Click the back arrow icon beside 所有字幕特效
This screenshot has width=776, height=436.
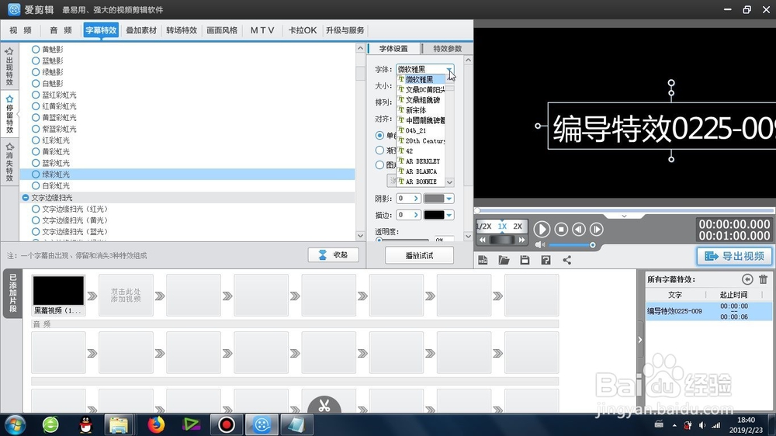point(747,279)
